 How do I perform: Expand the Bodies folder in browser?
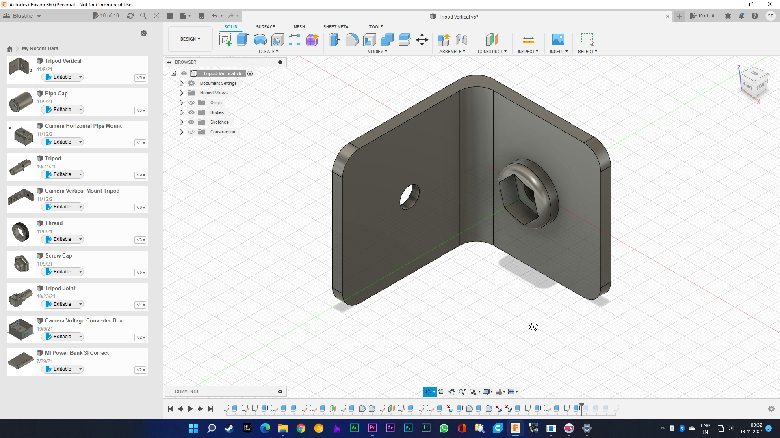(182, 112)
